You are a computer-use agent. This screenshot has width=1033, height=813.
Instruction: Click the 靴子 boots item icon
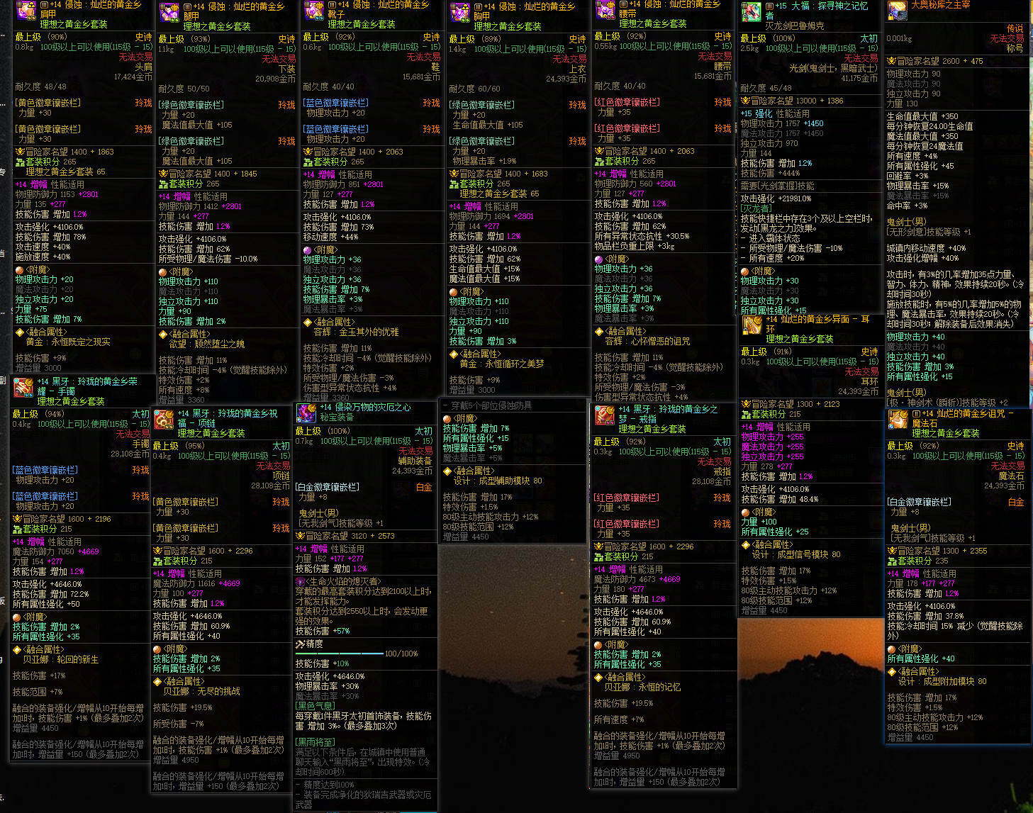(x=314, y=11)
